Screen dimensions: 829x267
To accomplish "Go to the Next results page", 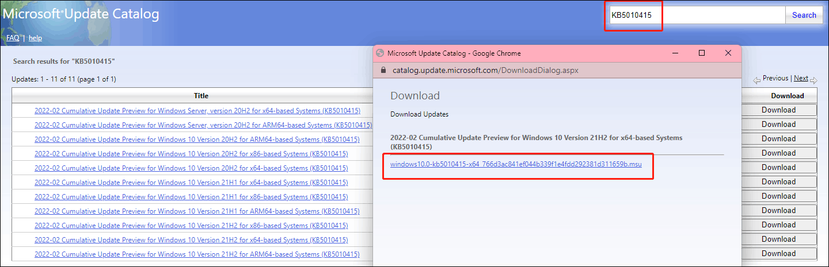I will pyautogui.click(x=801, y=79).
